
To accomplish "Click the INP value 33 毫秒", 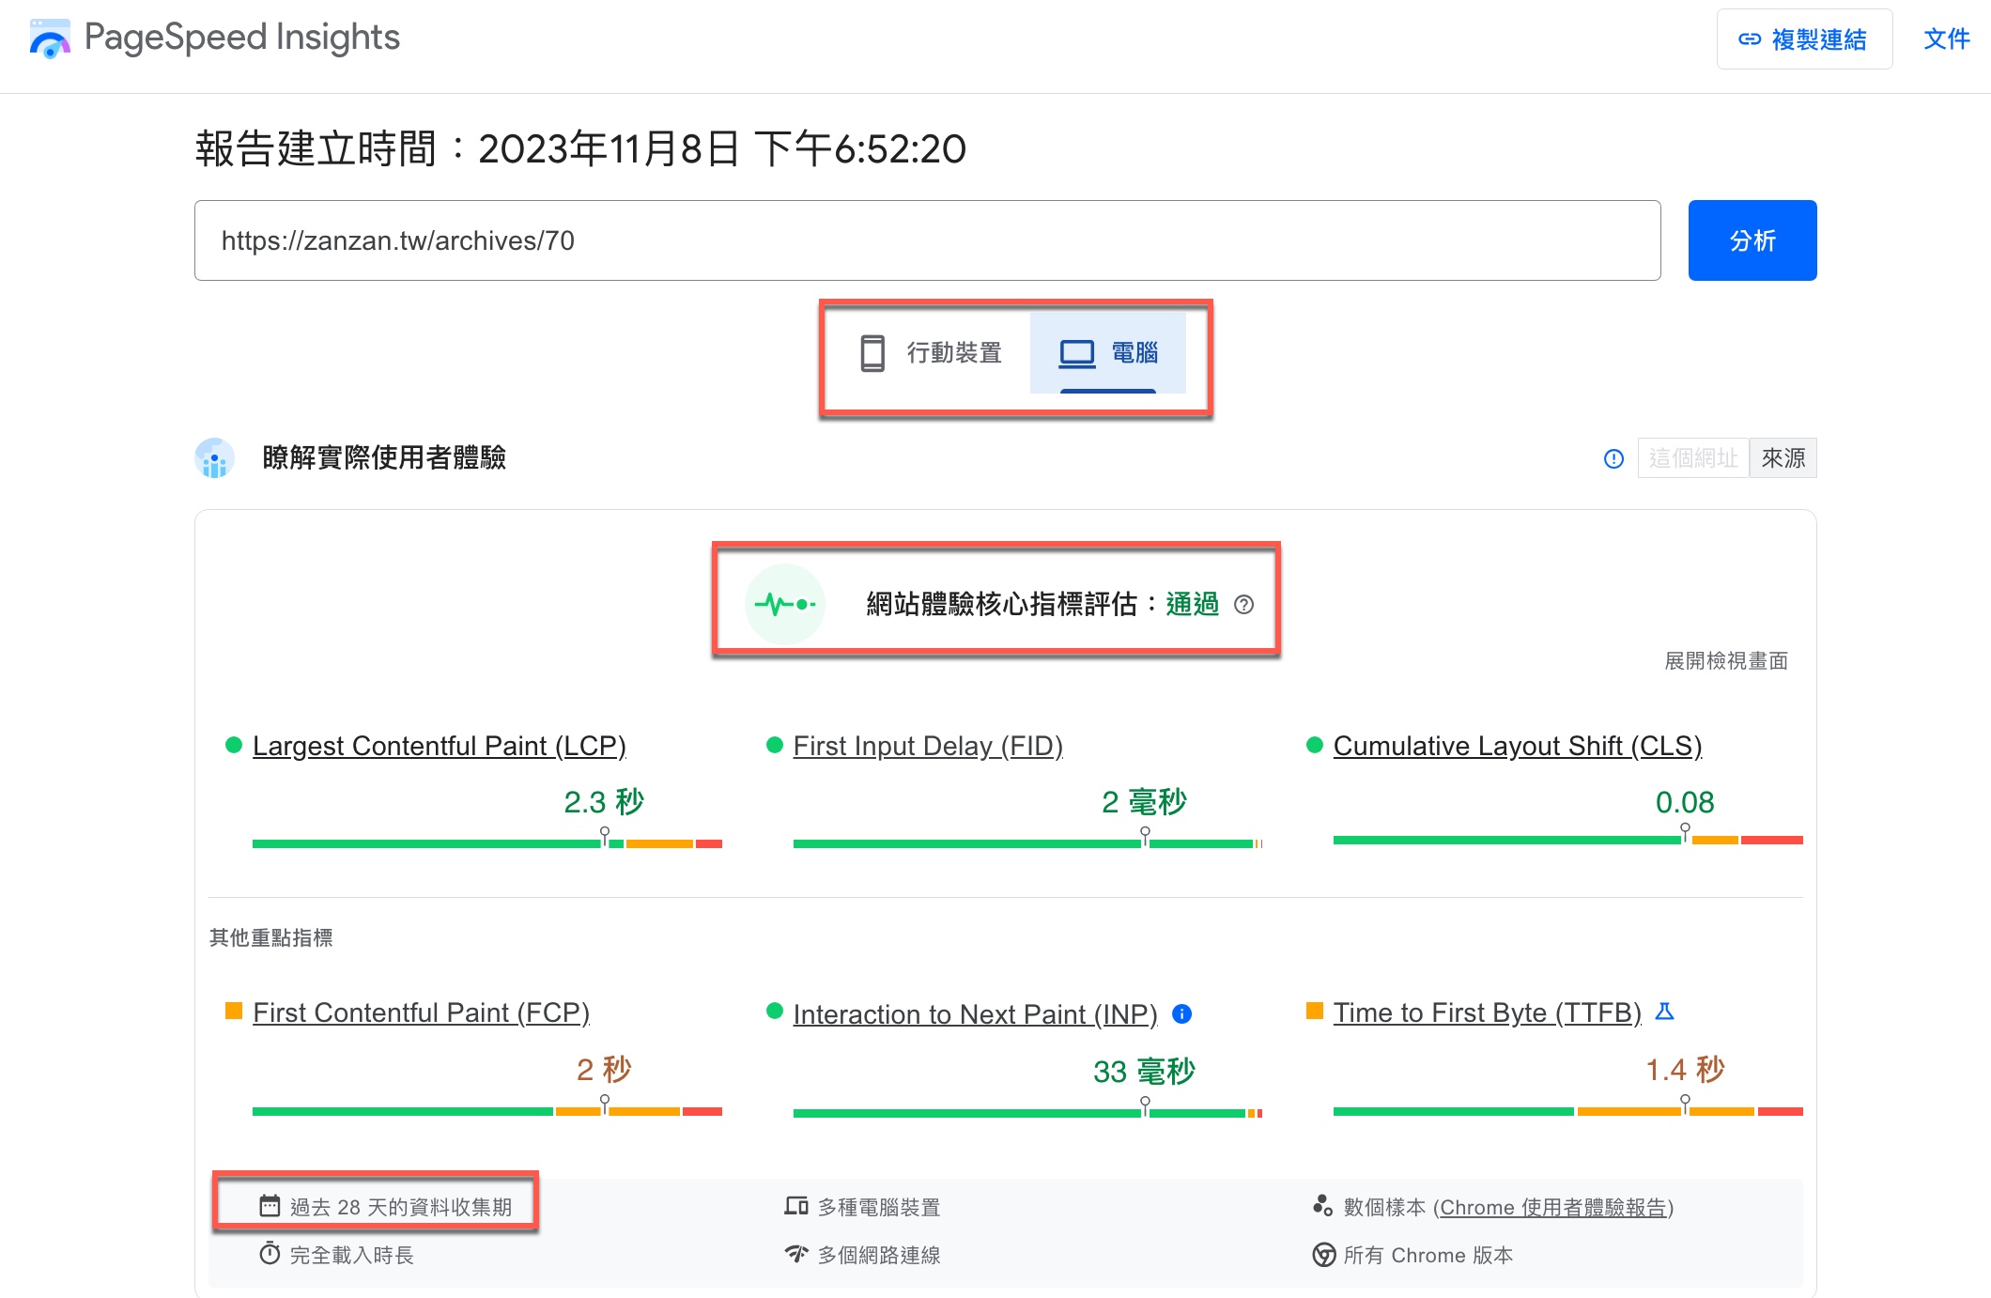I will (x=1144, y=1071).
